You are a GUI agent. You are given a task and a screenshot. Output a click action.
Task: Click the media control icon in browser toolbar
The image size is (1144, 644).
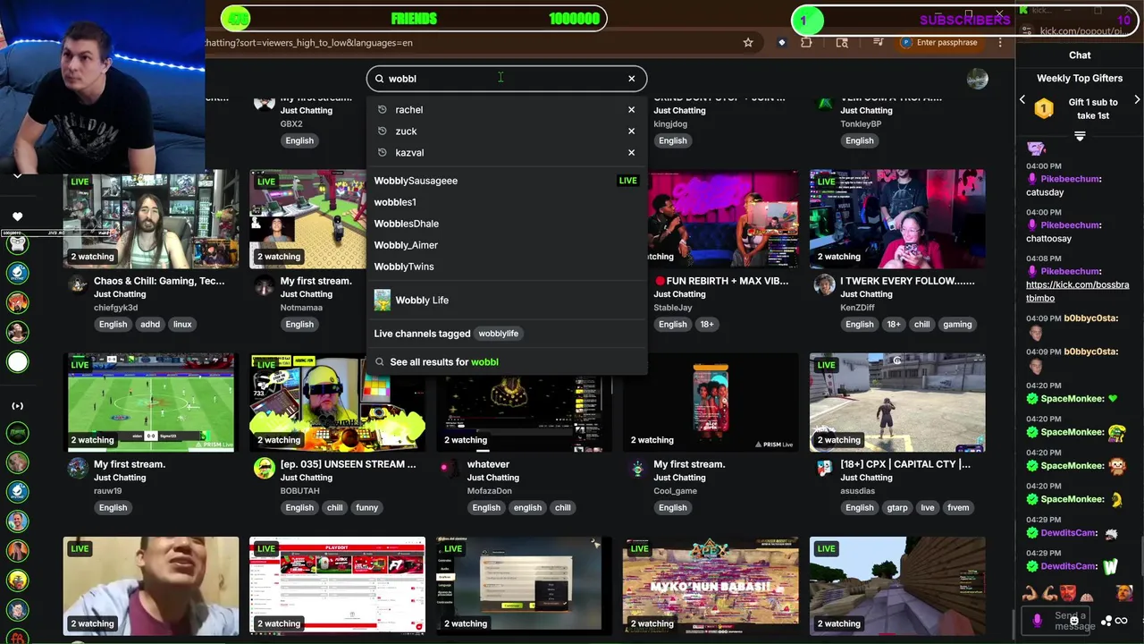(x=879, y=42)
